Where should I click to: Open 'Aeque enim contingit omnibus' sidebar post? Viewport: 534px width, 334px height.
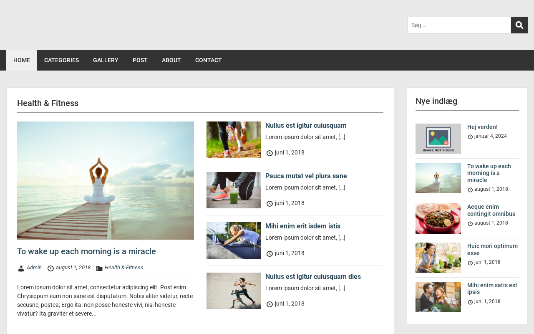[491, 210]
